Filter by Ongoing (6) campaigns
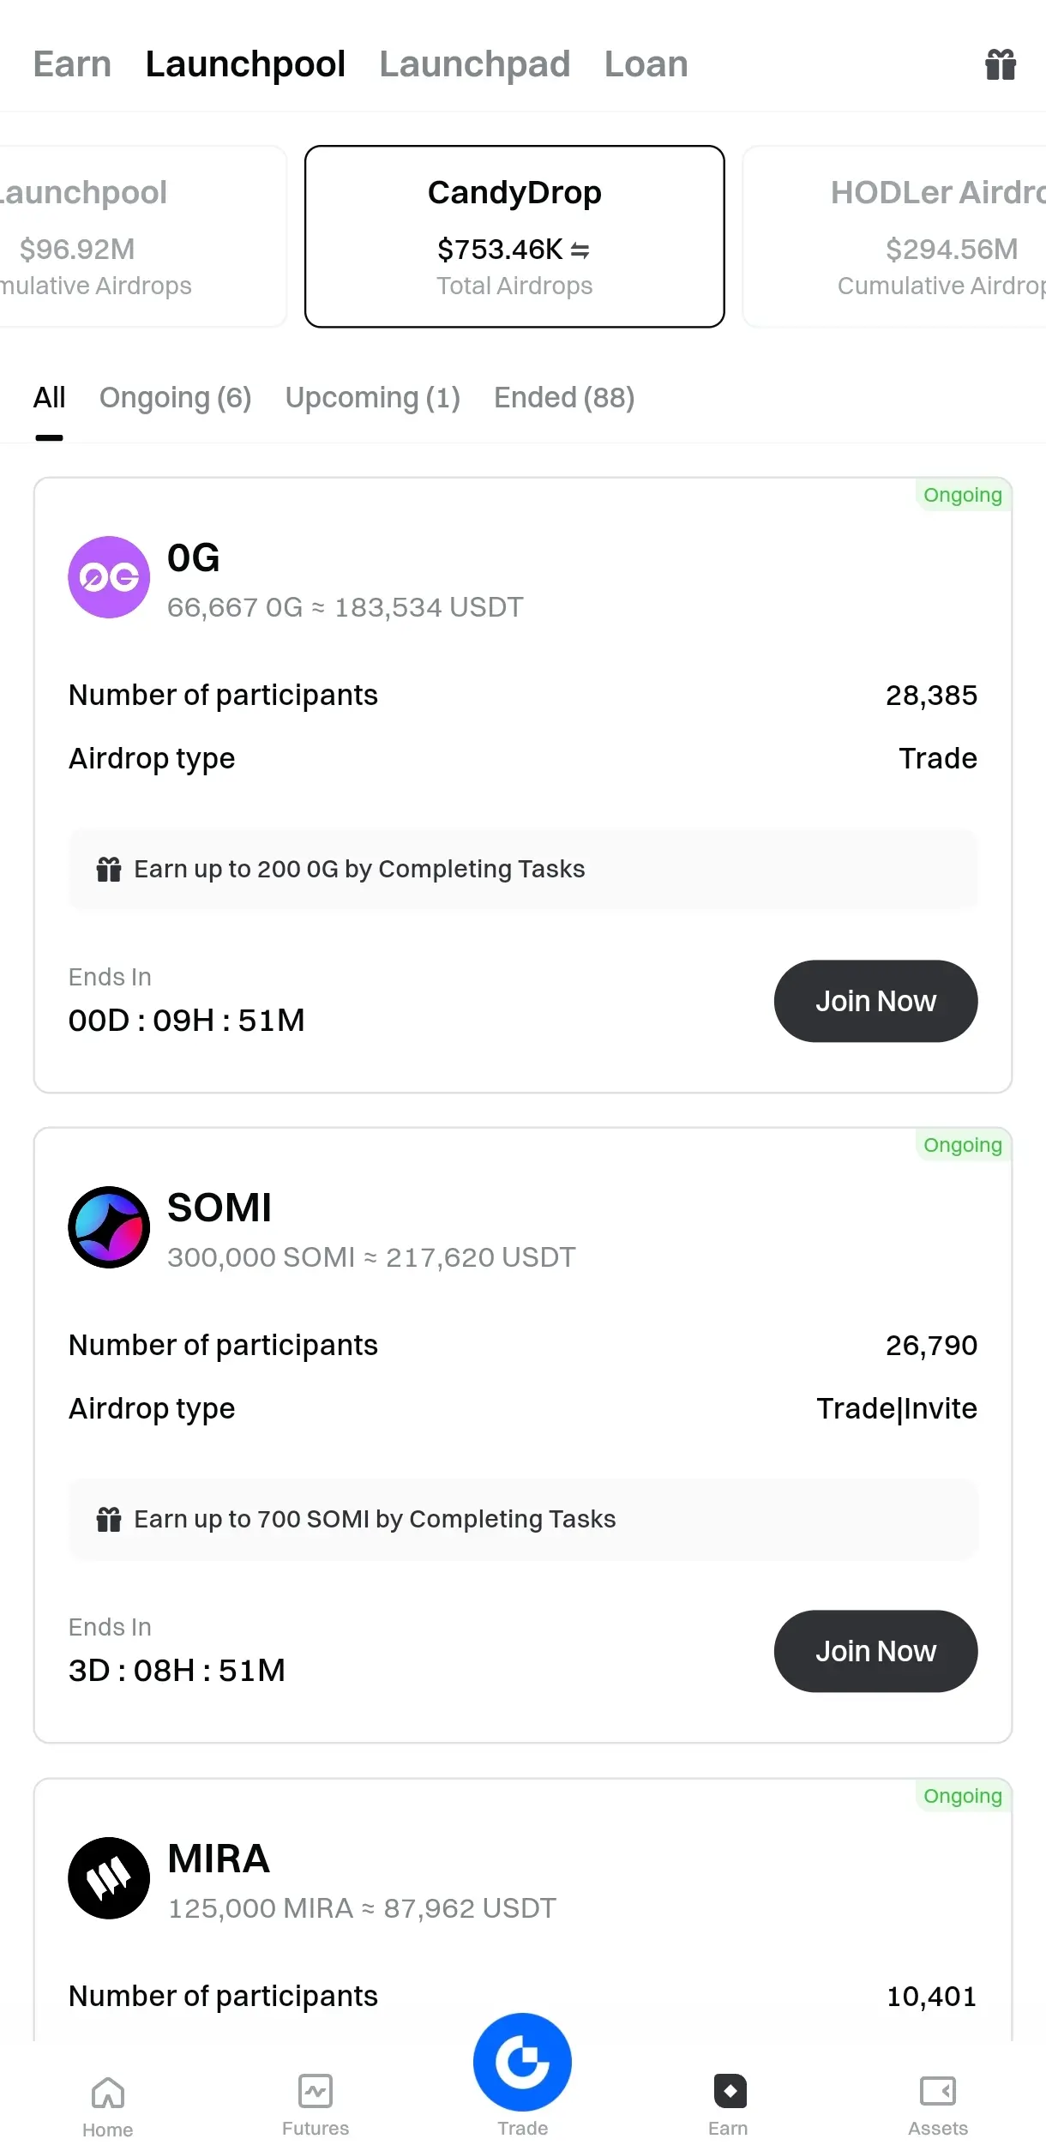Screen dimensions: 1046x2145 175,398
